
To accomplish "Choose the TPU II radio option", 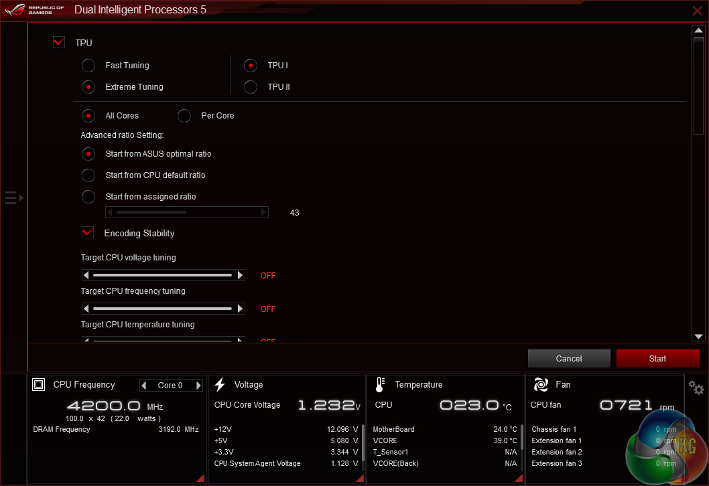I will point(250,87).
